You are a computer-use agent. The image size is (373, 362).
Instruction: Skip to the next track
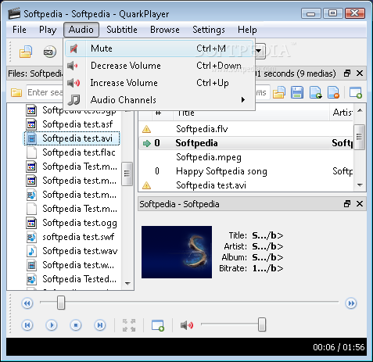point(100,325)
